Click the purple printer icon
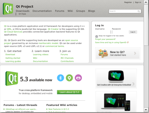The width and height of the screenshot is (149, 113). (78, 78)
